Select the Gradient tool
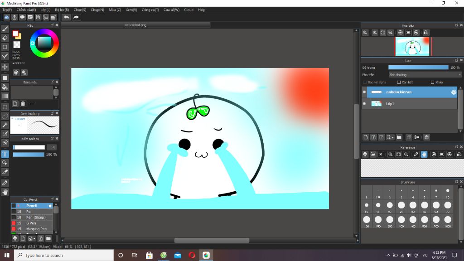Image resolution: width=464 pixels, height=261 pixels. click(x=5, y=96)
